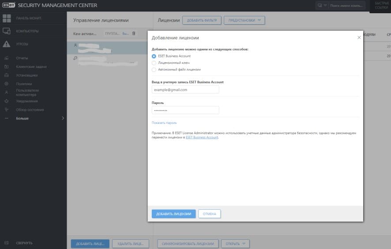Open Политики menu item

point(24,84)
